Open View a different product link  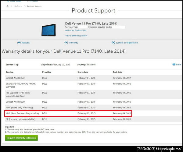click(76, 36)
